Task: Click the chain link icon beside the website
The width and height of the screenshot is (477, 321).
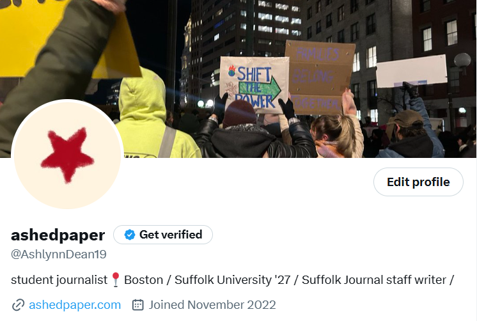Action: (18, 305)
